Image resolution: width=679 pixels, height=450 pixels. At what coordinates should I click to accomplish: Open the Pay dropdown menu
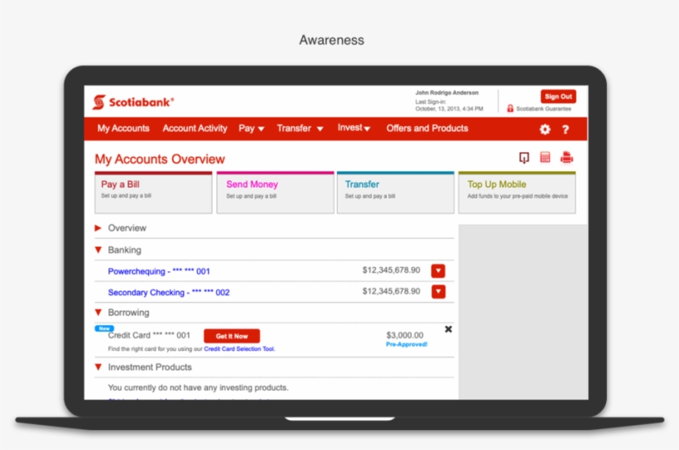tap(251, 128)
